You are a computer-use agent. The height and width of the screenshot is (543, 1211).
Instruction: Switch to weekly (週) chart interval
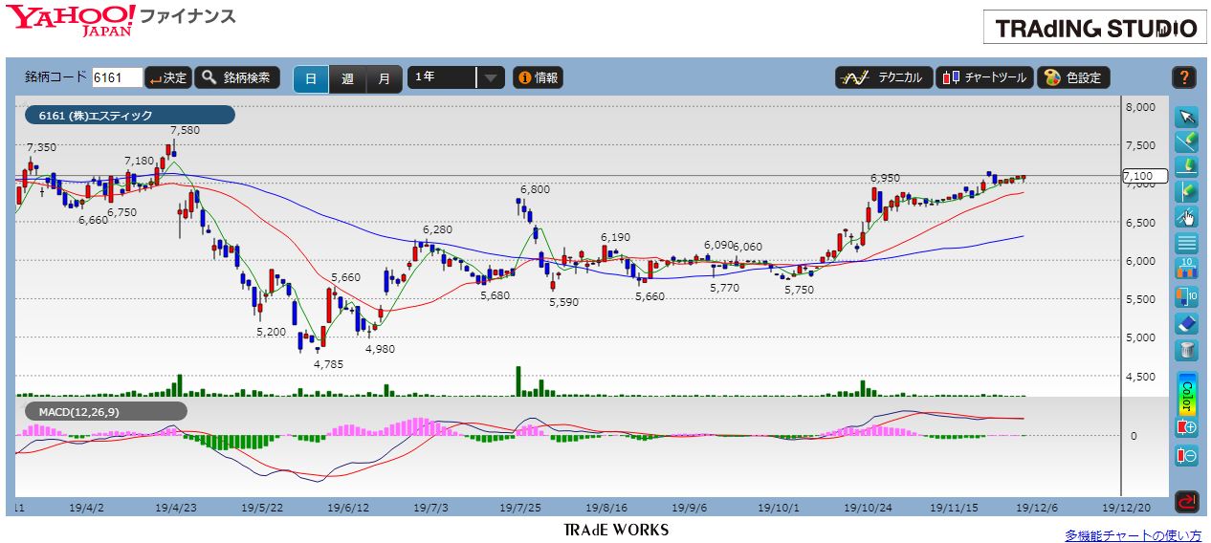(347, 78)
